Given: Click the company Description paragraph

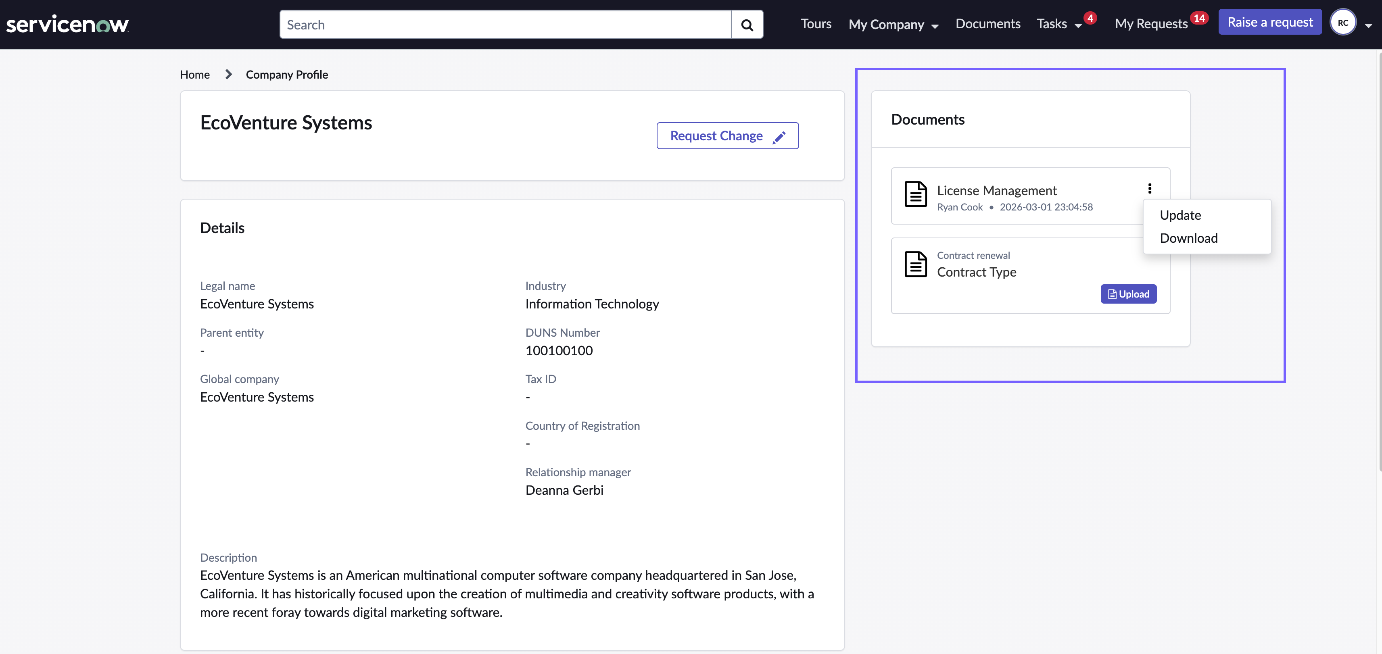Looking at the screenshot, I should [507, 594].
